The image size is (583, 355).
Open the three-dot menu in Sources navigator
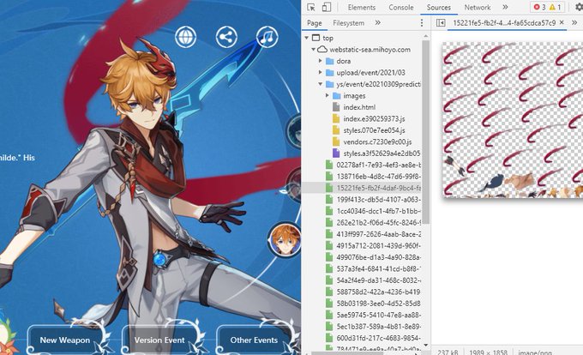(421, 23)
